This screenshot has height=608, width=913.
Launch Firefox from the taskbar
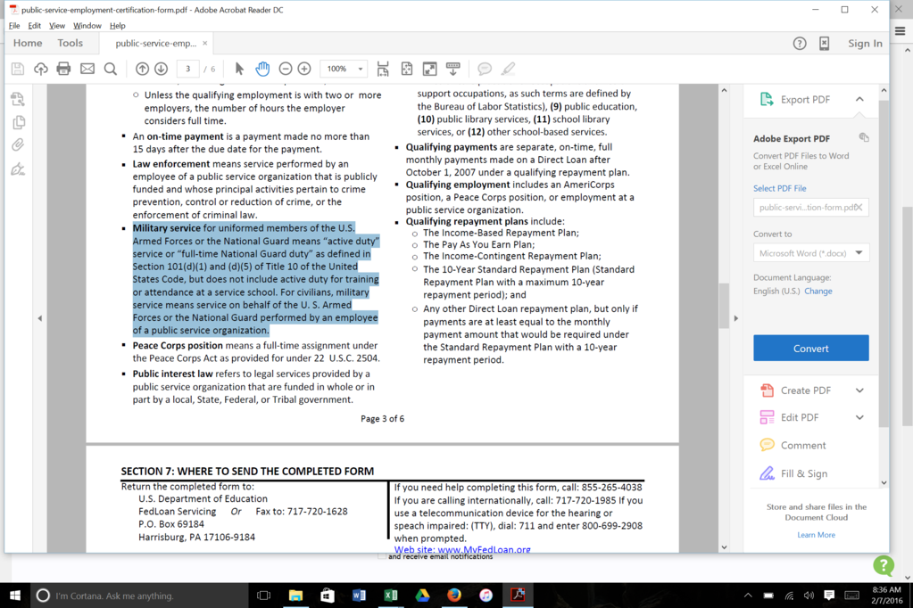[x=454, y=596]
